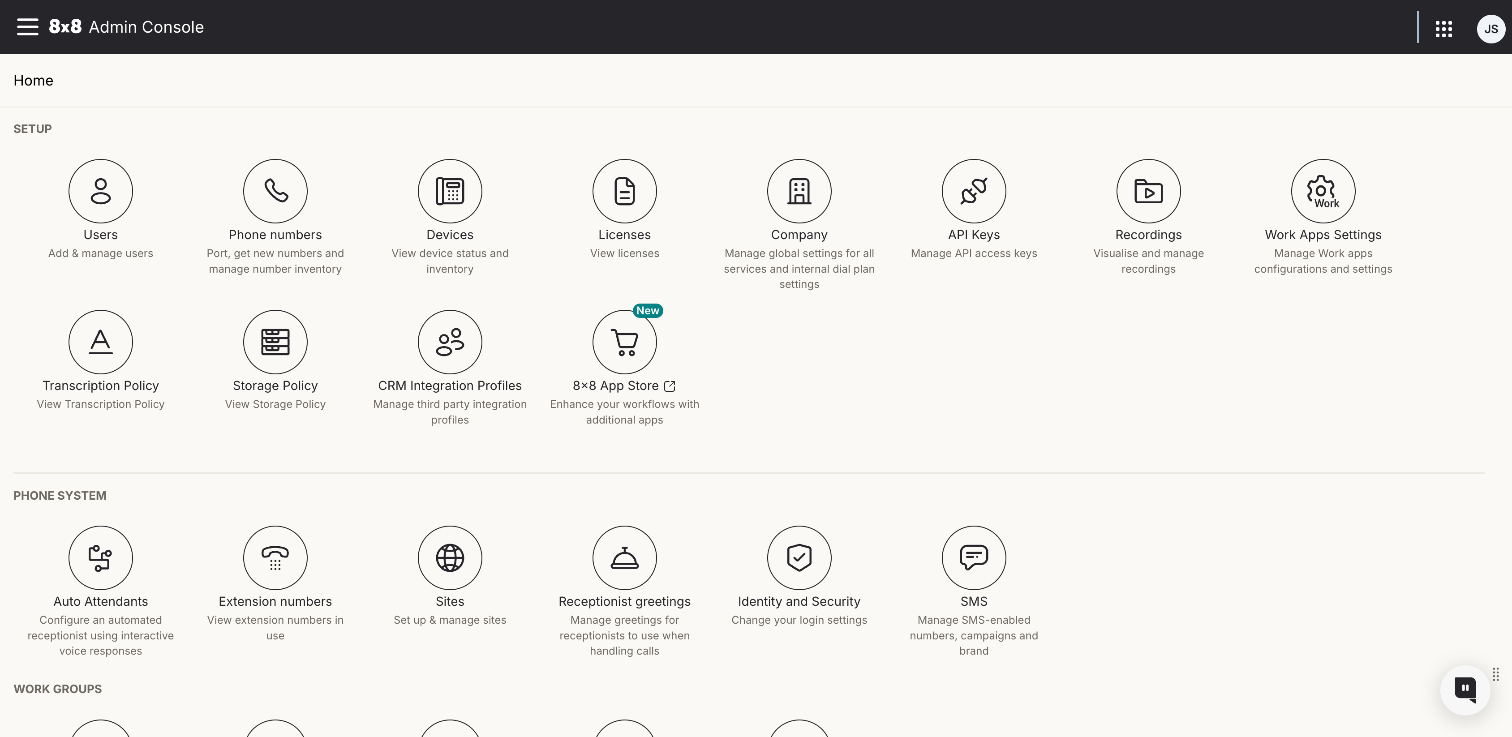Click the 8x8 Admin Console logo
This screenshot has height=737, width=1512.
coord(126,27)
